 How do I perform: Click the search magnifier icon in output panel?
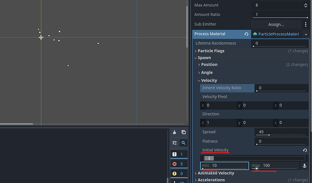[x=183, y=143]
